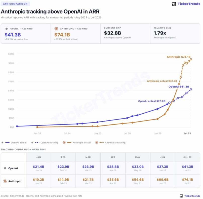Click the TickerTrends bar-chart icon in footer

181,196
